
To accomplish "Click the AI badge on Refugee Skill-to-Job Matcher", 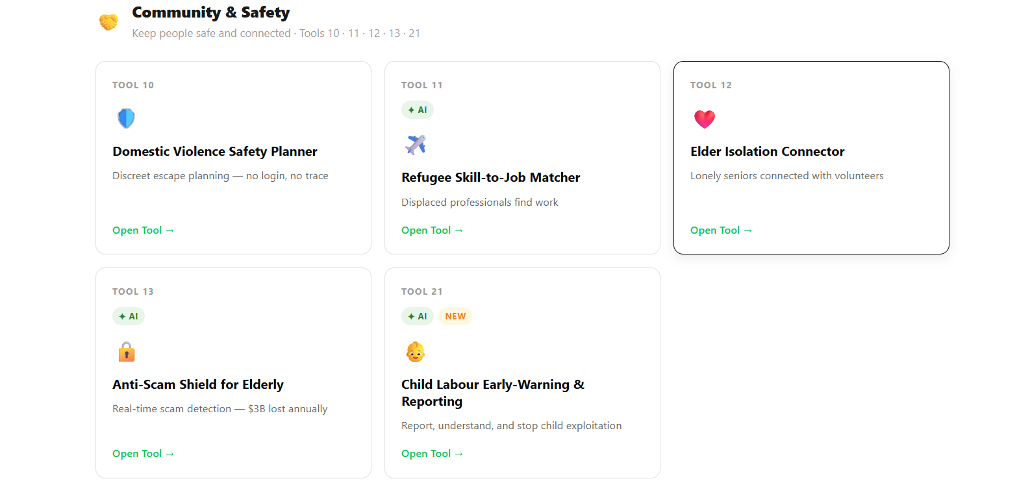I will 418,109.
